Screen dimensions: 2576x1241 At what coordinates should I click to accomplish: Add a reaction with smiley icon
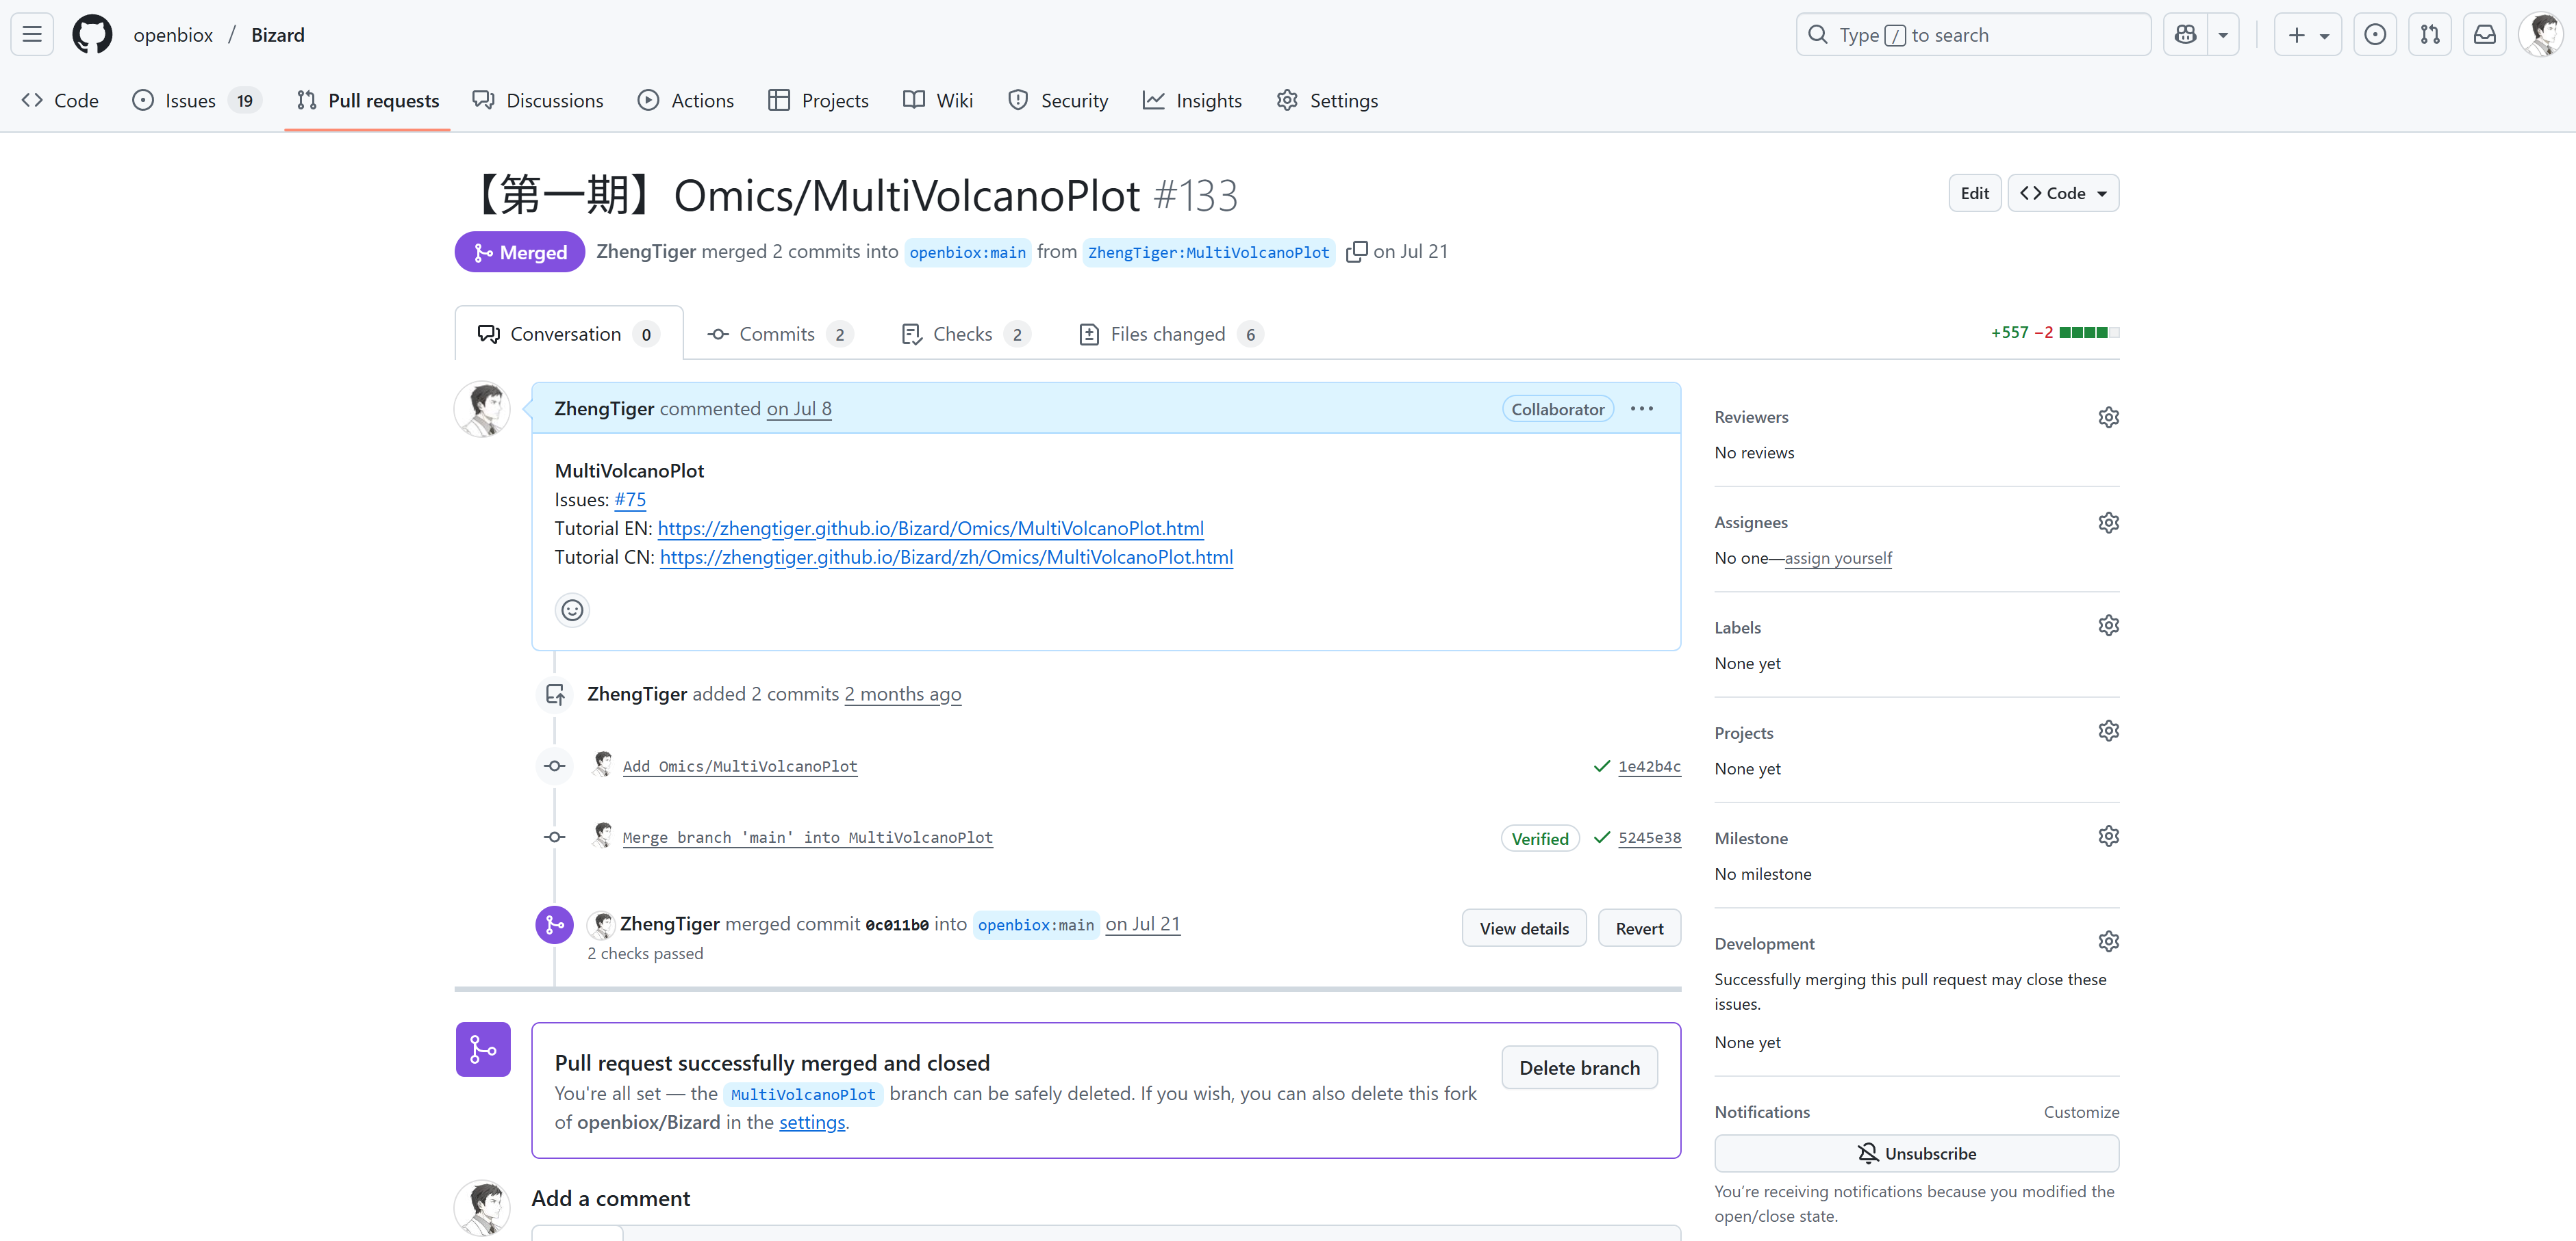point(572,610)
